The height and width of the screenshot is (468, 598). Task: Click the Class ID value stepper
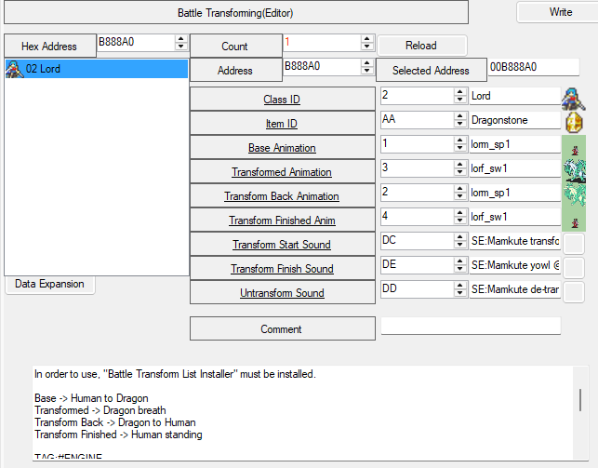pyautogui.click(x=459, y=96)
